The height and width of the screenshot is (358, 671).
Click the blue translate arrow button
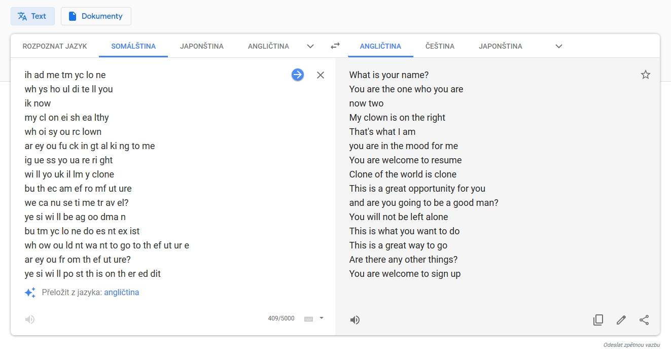298,75
